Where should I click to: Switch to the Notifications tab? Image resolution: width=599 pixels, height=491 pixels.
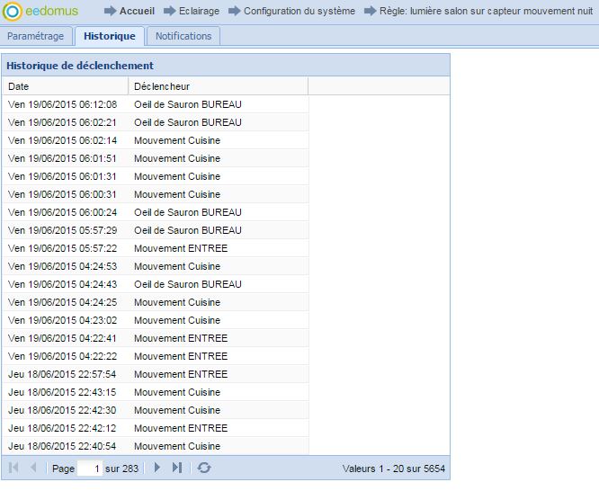tap(183, 36)
